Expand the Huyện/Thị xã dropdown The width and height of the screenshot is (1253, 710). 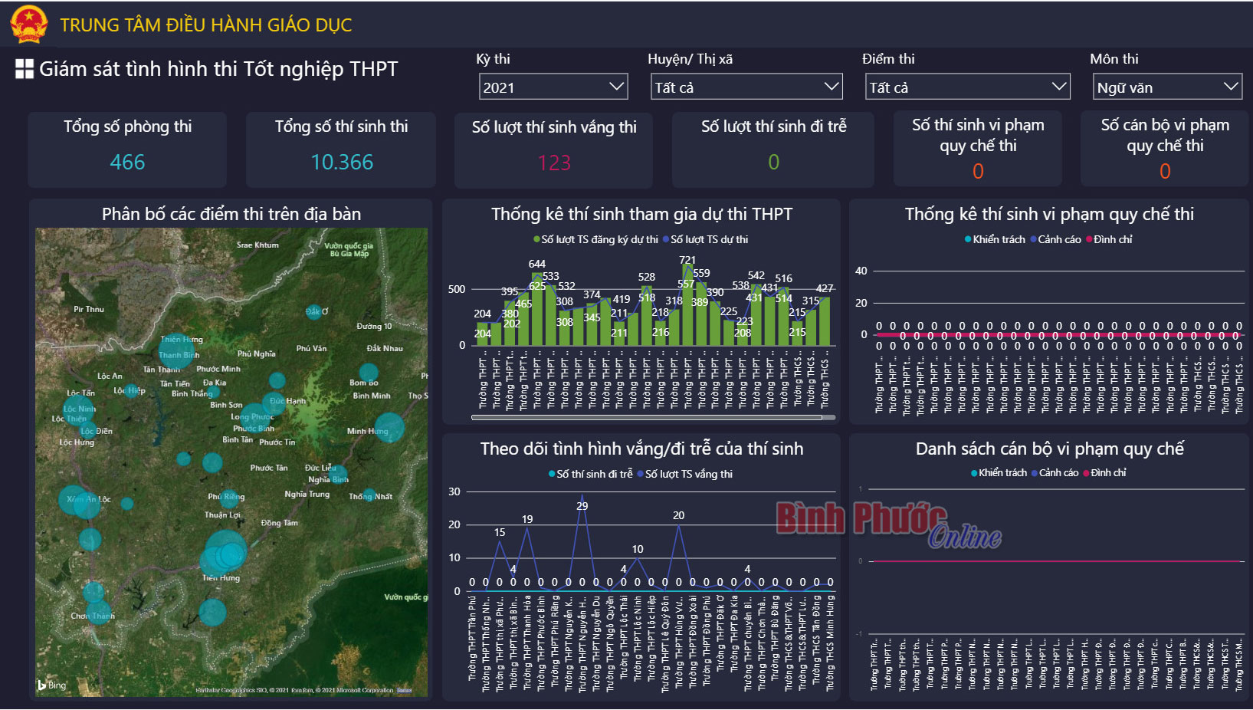pos(746,87)
